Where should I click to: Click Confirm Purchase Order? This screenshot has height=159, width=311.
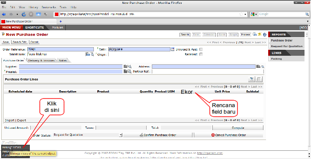[158, 135]
